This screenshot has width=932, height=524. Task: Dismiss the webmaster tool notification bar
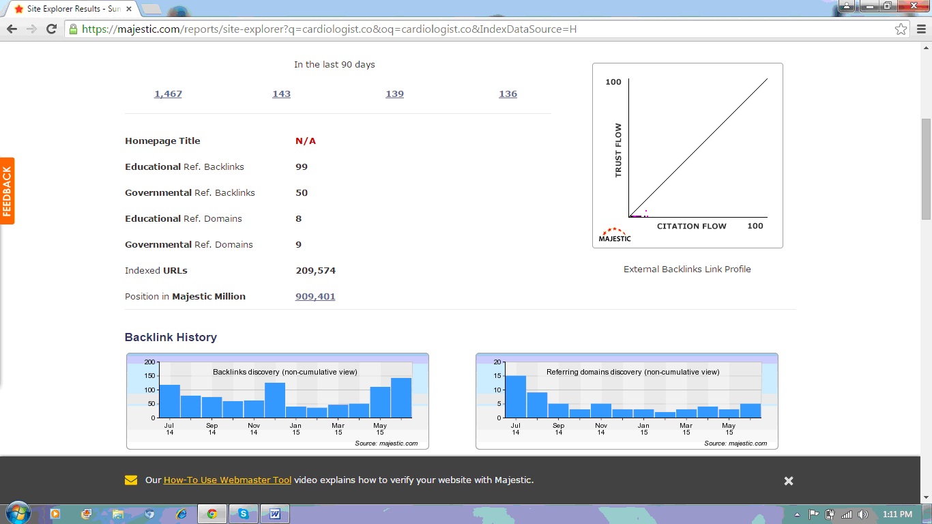click(789, 481)
